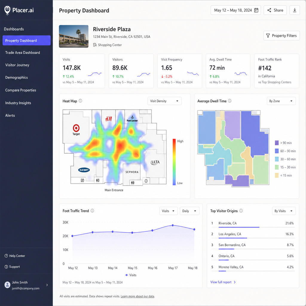Image resolution: width=306 pixels, height=306 pixels.
Task: Click View full report link
Action: 223,282
